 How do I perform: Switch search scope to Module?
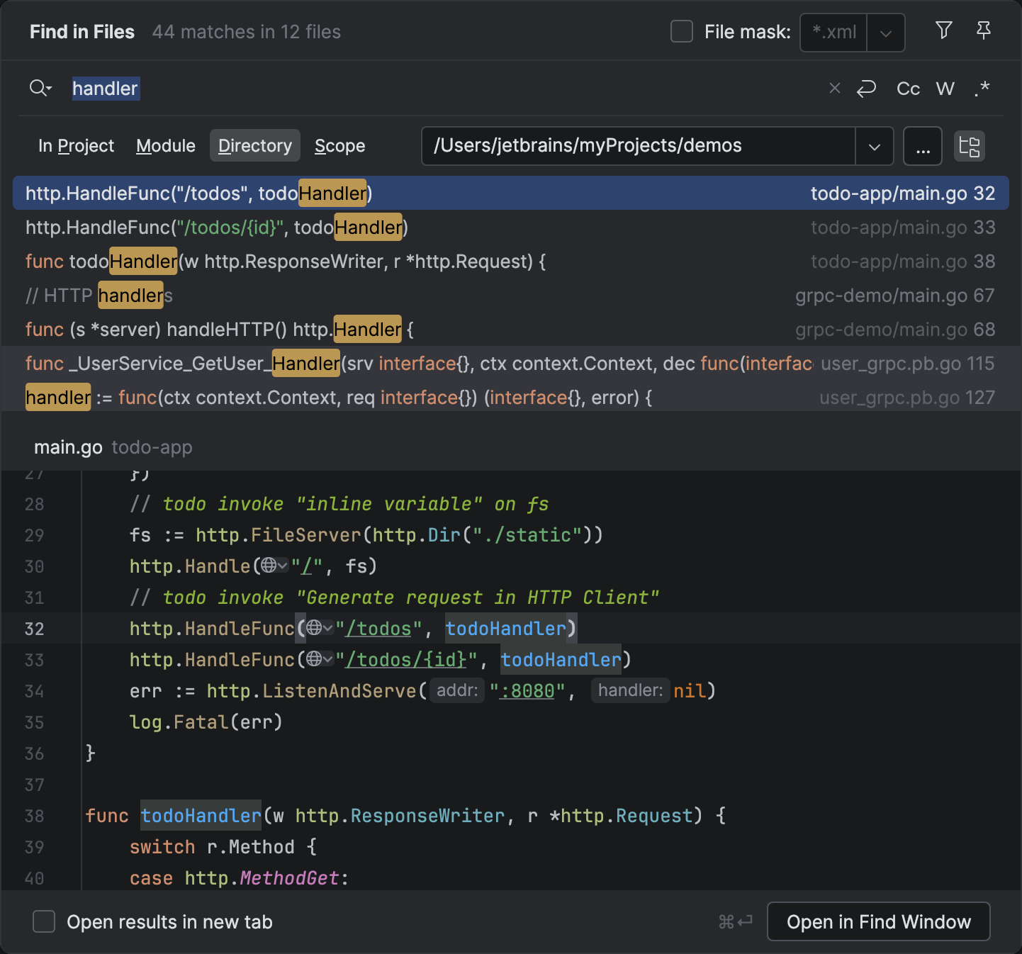tap(165, 146)
